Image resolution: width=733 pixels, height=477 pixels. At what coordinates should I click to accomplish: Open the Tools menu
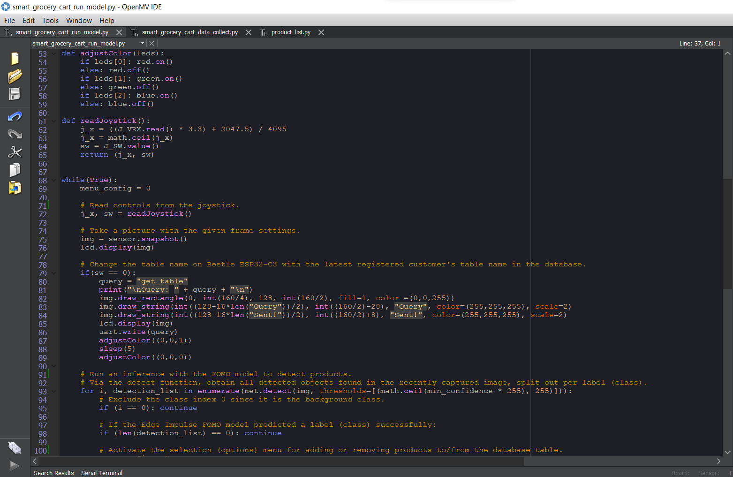pos(50,20)
